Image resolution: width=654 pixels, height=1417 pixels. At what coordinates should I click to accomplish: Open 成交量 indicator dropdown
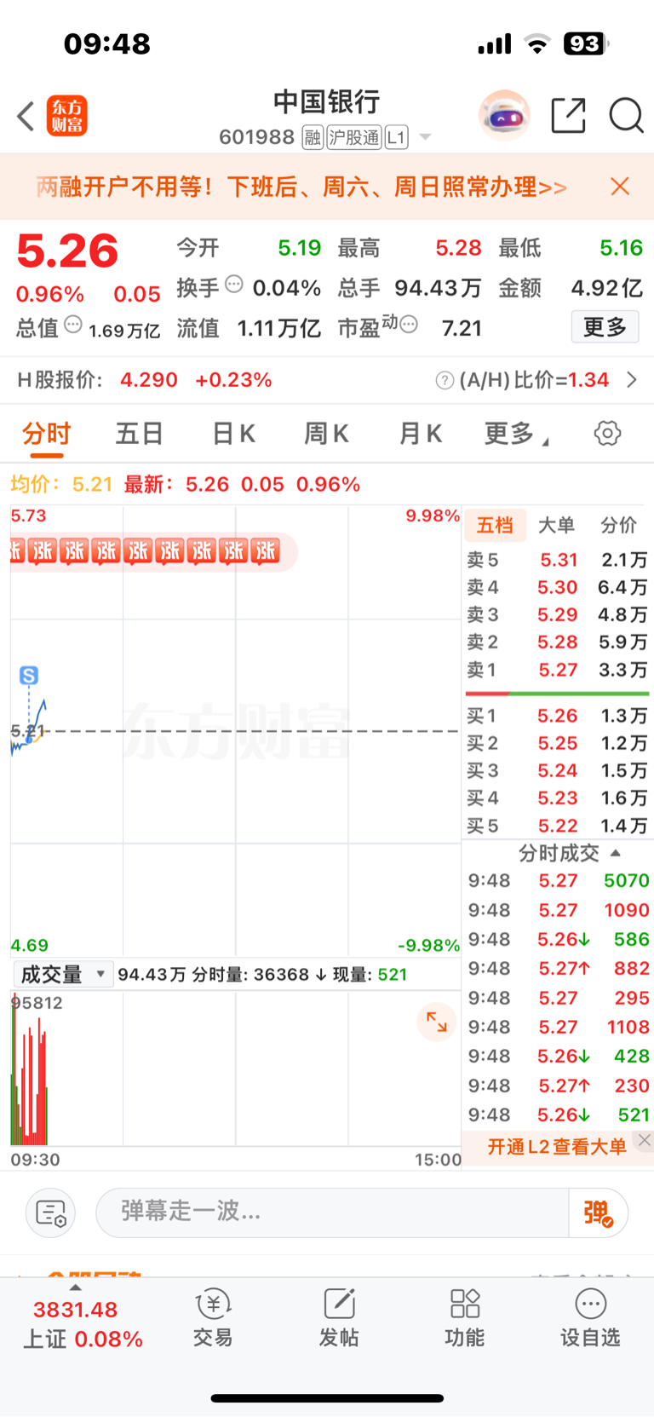[62, 975]
